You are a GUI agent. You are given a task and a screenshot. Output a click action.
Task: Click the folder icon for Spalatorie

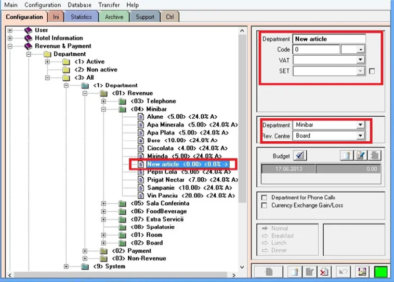click(122, 227)
